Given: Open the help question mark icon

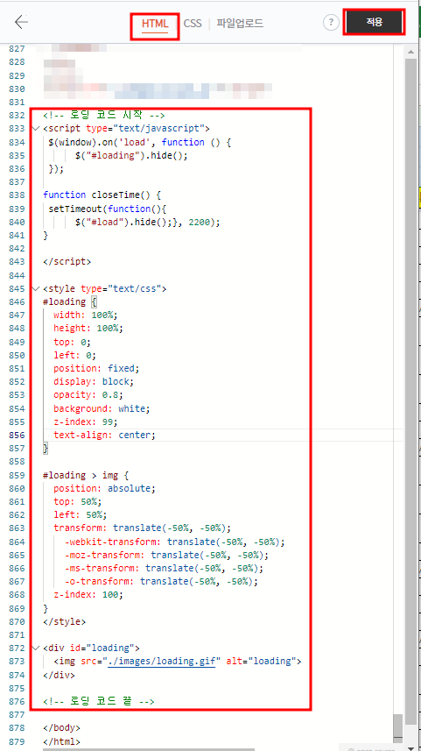Looking at the screenshot, I should pyautogui.click(x=331, y=23).
